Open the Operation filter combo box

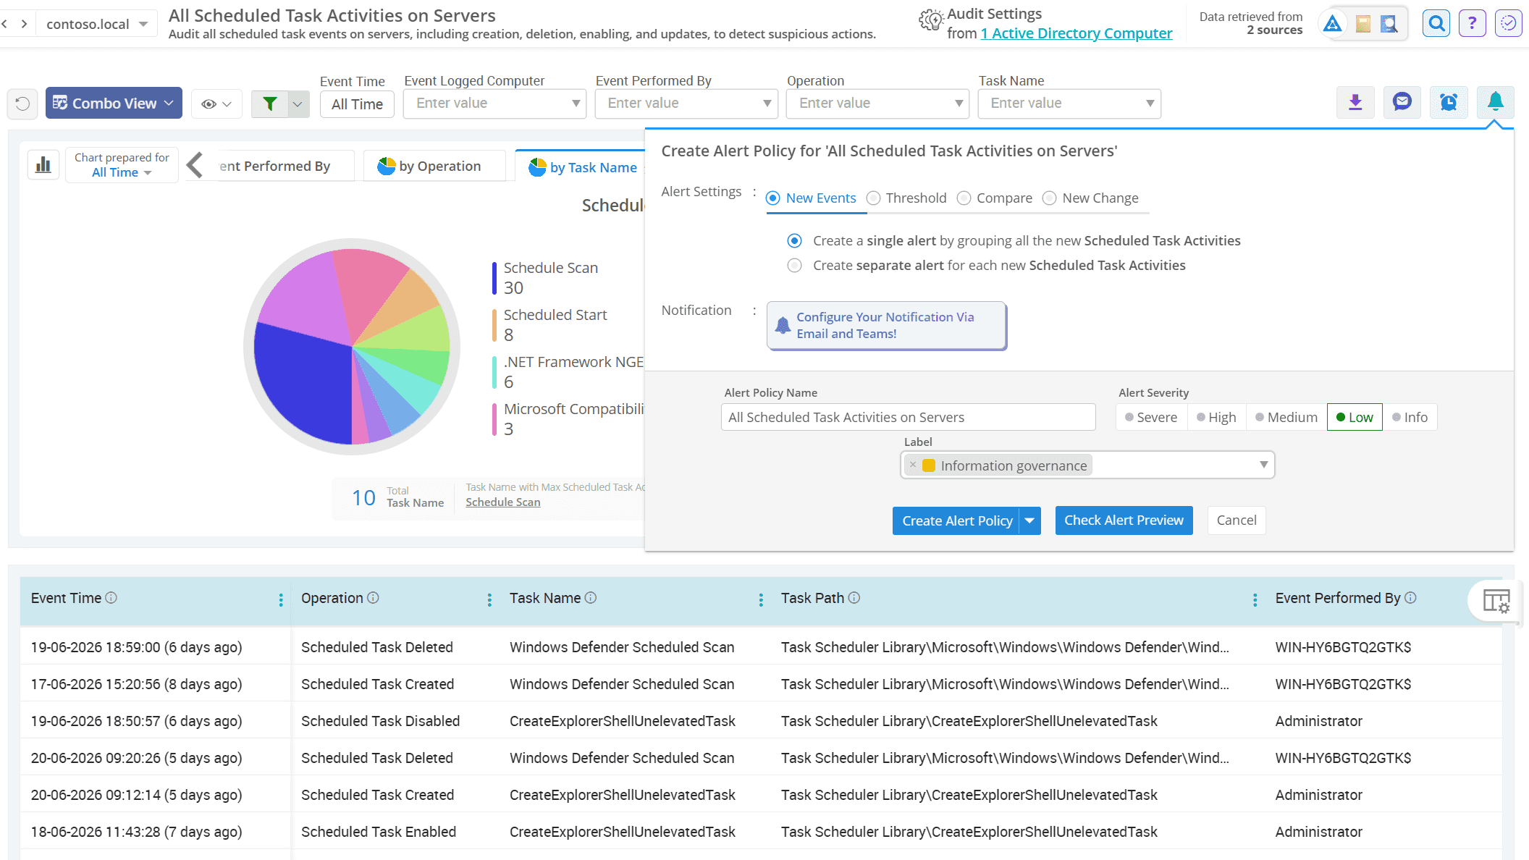tap(878, 103)
